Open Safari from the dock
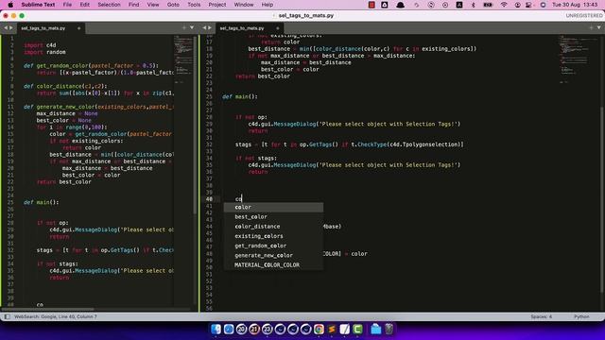Screen dimensions: 605x340 [229, 330]
